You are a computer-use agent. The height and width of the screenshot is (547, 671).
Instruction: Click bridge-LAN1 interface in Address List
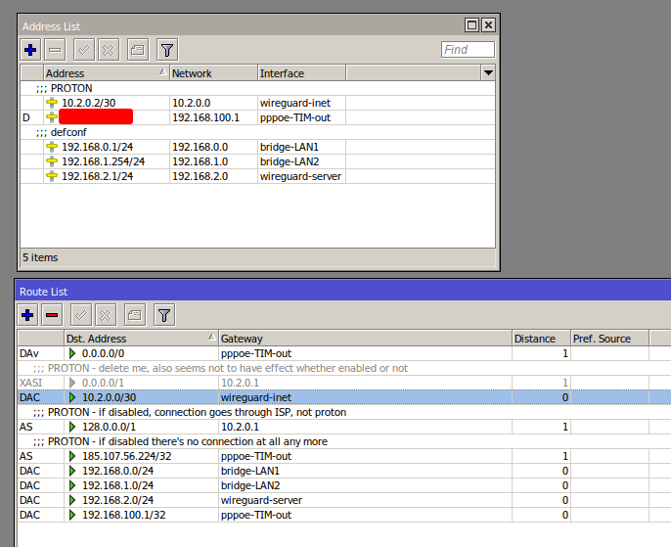290,147
